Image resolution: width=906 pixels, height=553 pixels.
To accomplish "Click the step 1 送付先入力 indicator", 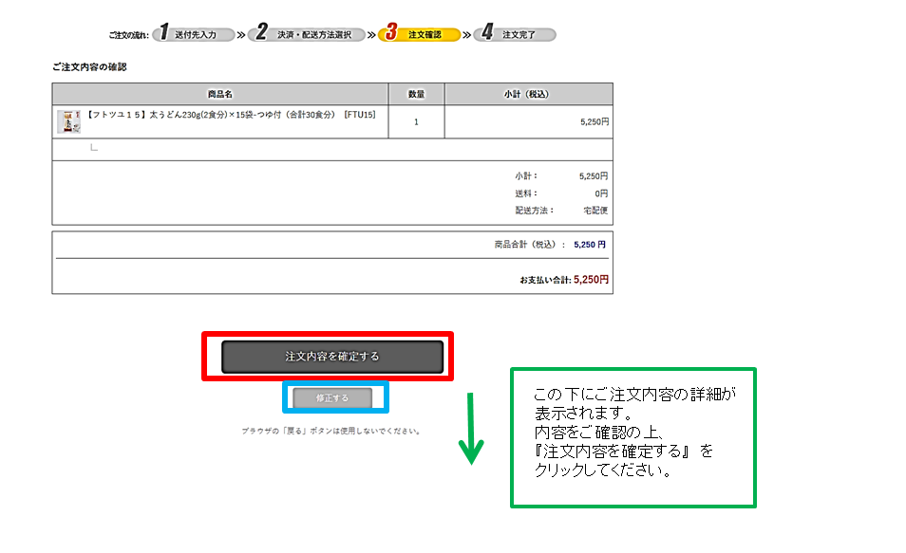I will coord(194,34).
